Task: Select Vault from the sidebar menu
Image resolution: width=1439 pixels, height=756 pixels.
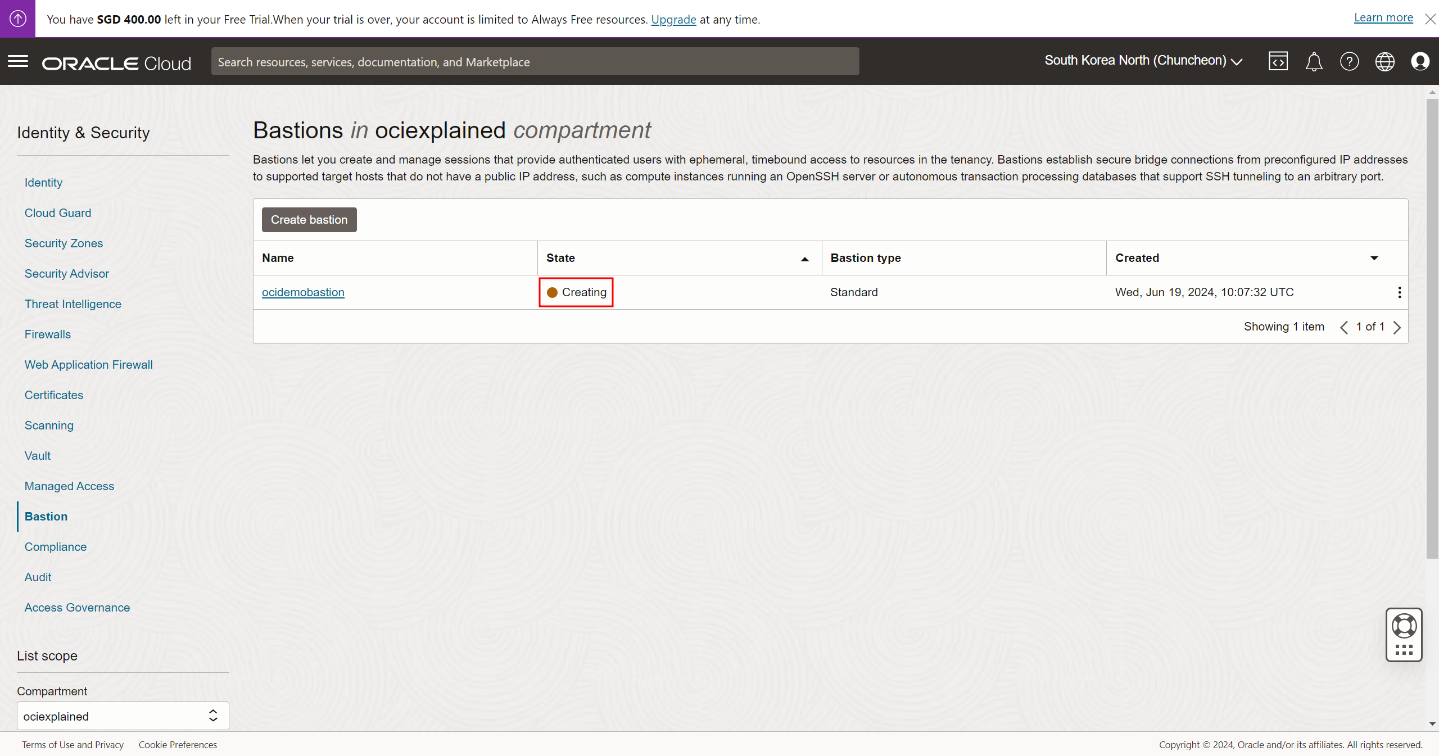Action: [38, 456]
